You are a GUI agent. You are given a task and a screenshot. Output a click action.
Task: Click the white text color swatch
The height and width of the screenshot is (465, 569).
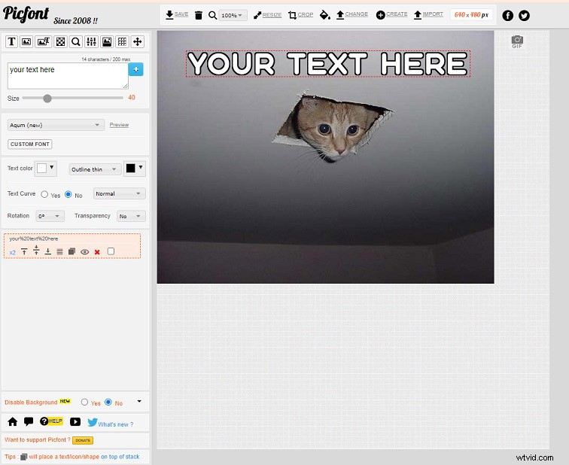[x=41, y=169]
